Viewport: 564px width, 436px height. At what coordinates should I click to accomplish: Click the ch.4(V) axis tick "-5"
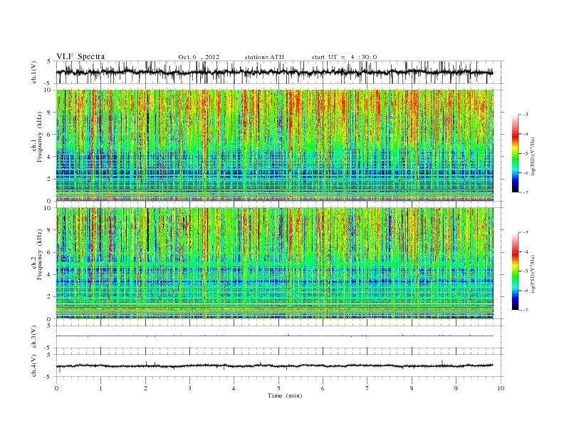pyautogui.click(x=48, y=377)
